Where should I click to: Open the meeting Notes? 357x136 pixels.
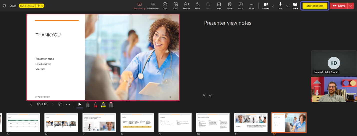tap(230, 6)
